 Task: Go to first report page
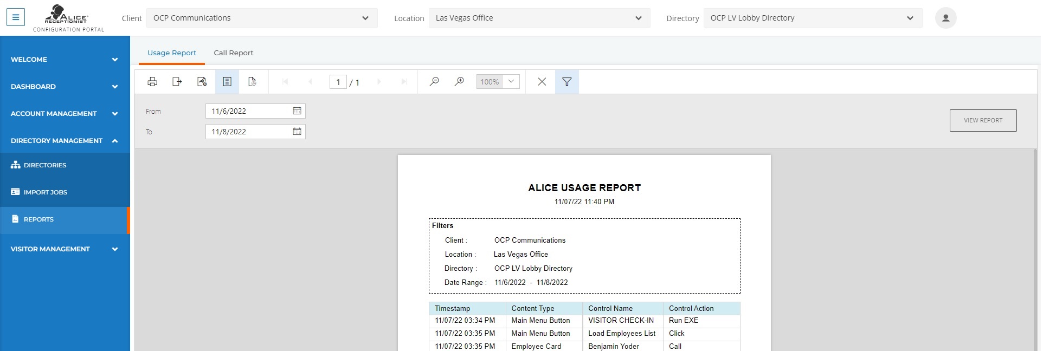click(285, 82)
